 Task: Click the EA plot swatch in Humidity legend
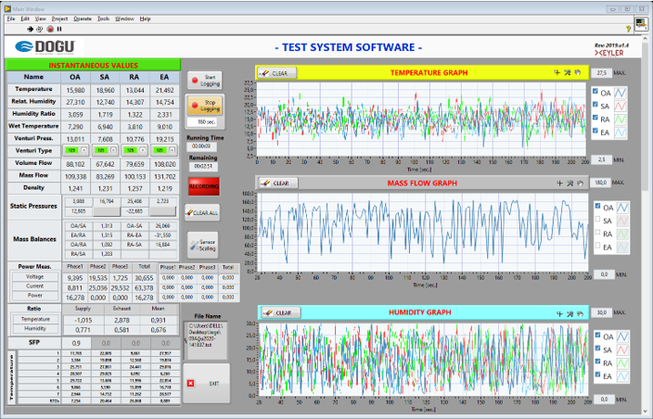[622, 376]
